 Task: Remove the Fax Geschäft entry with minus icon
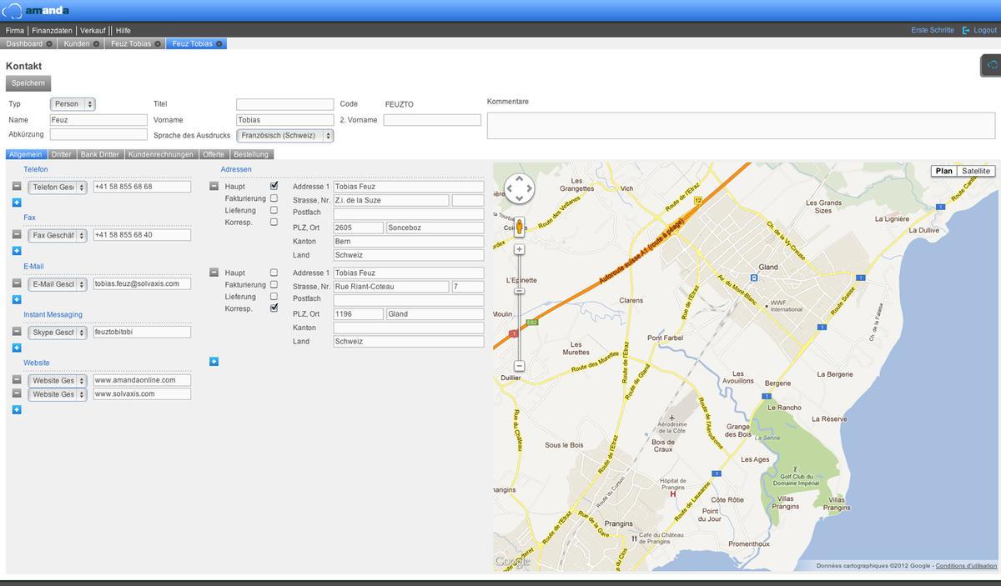point(17,235)
